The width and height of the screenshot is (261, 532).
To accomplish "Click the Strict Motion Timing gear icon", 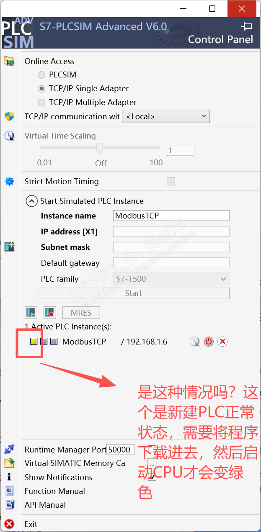I will 9,181.
